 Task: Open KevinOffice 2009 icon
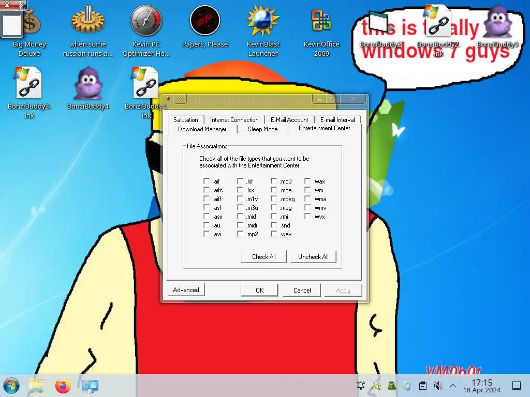321,21
